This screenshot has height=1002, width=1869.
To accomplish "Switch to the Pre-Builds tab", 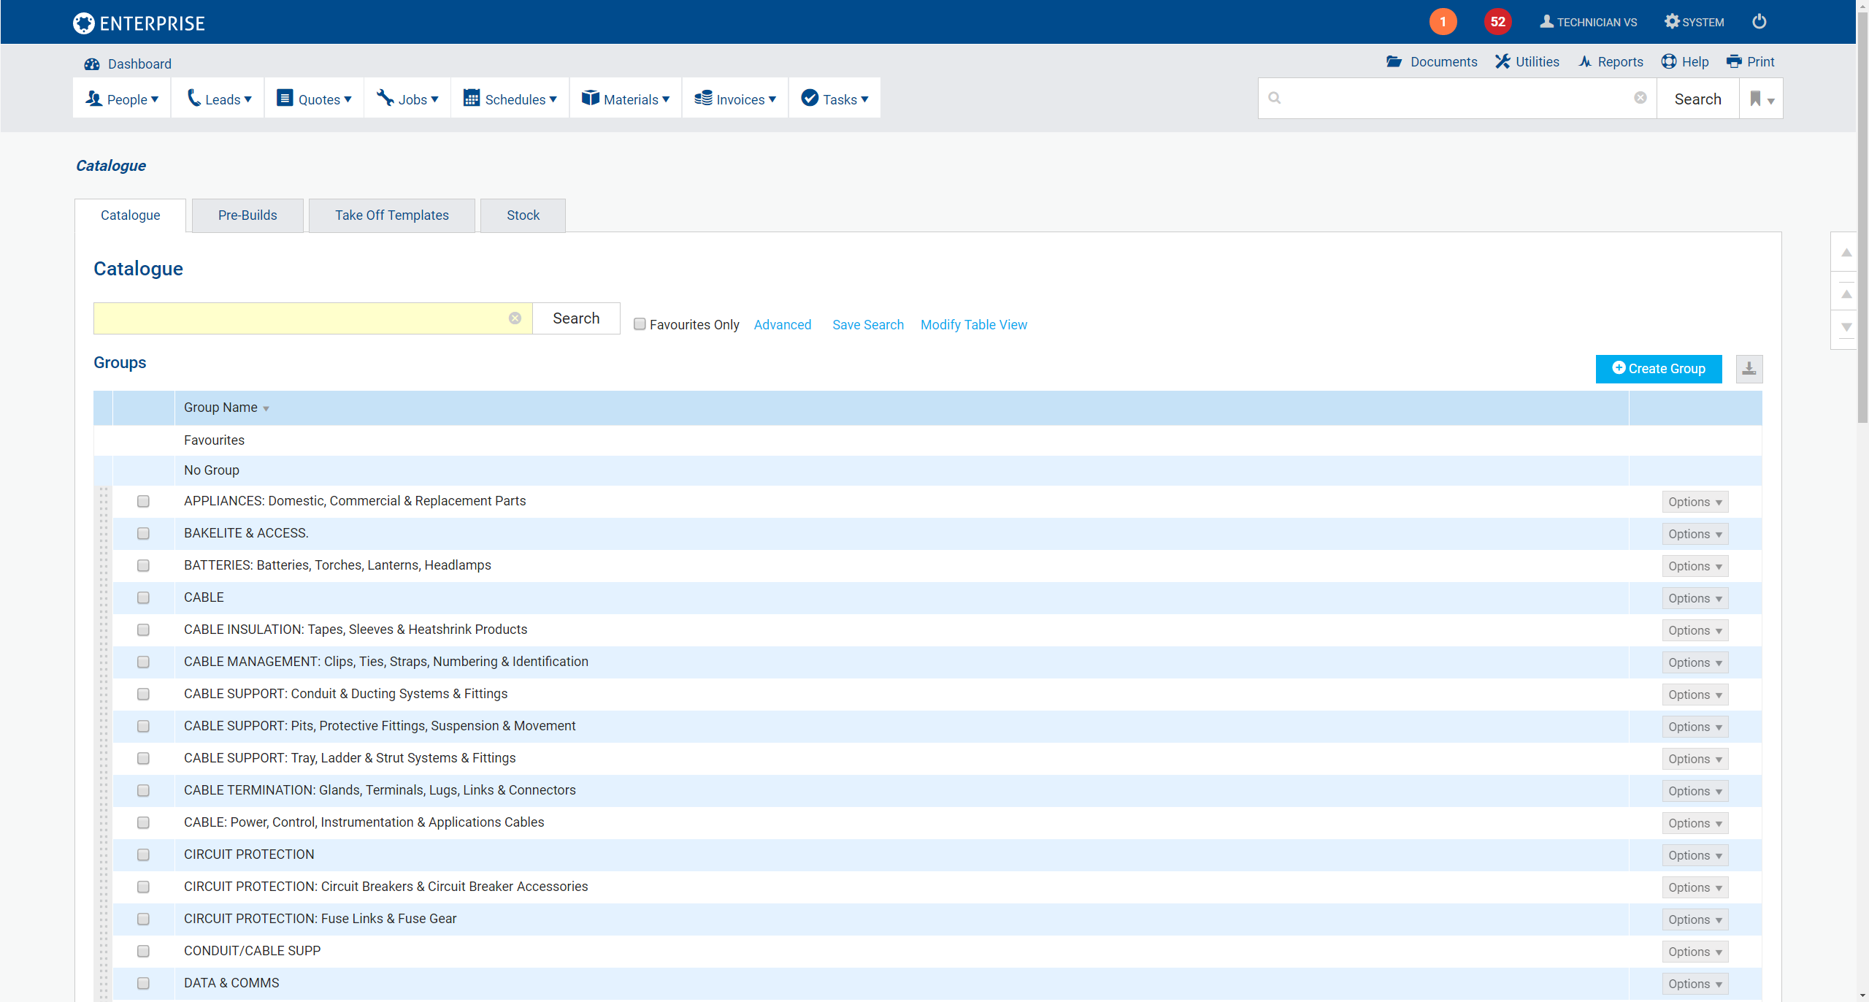I will point(247,215).
